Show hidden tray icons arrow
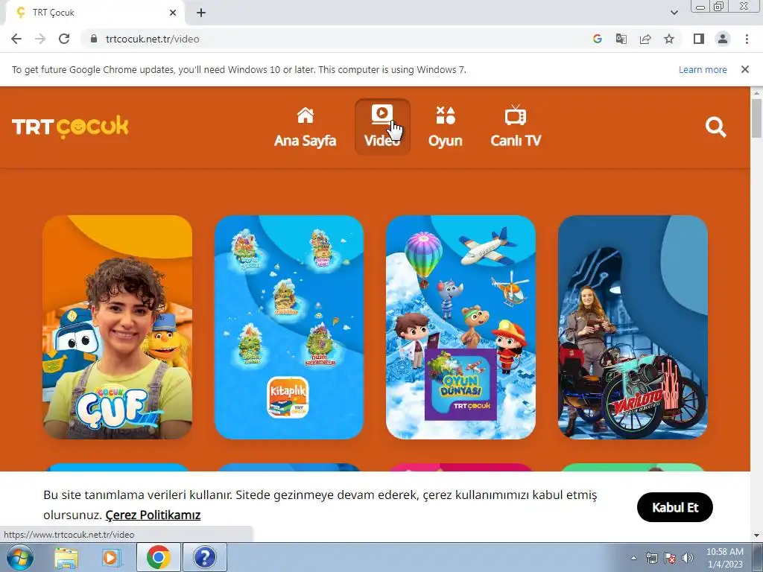Image resolution: width=763 pixels, height=572 pixels. tap(633, 558)
